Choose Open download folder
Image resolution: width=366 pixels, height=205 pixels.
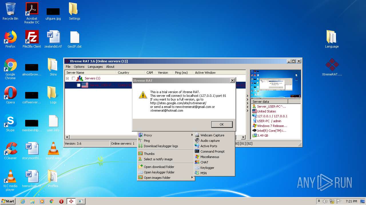coord(166,167)
